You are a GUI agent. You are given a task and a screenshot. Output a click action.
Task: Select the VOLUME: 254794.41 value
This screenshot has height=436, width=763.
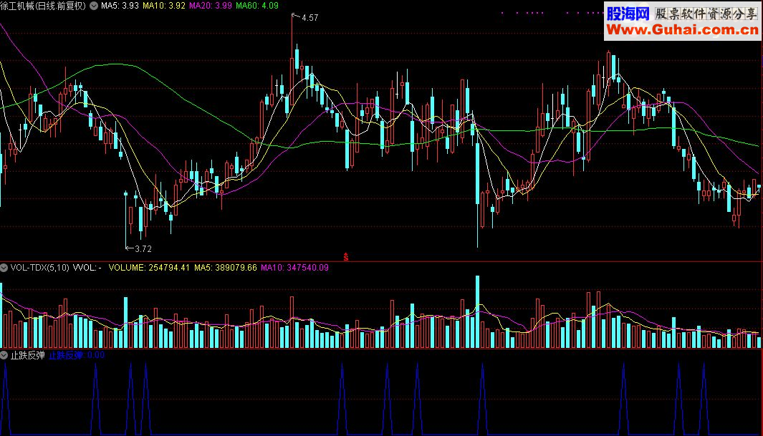149,267
